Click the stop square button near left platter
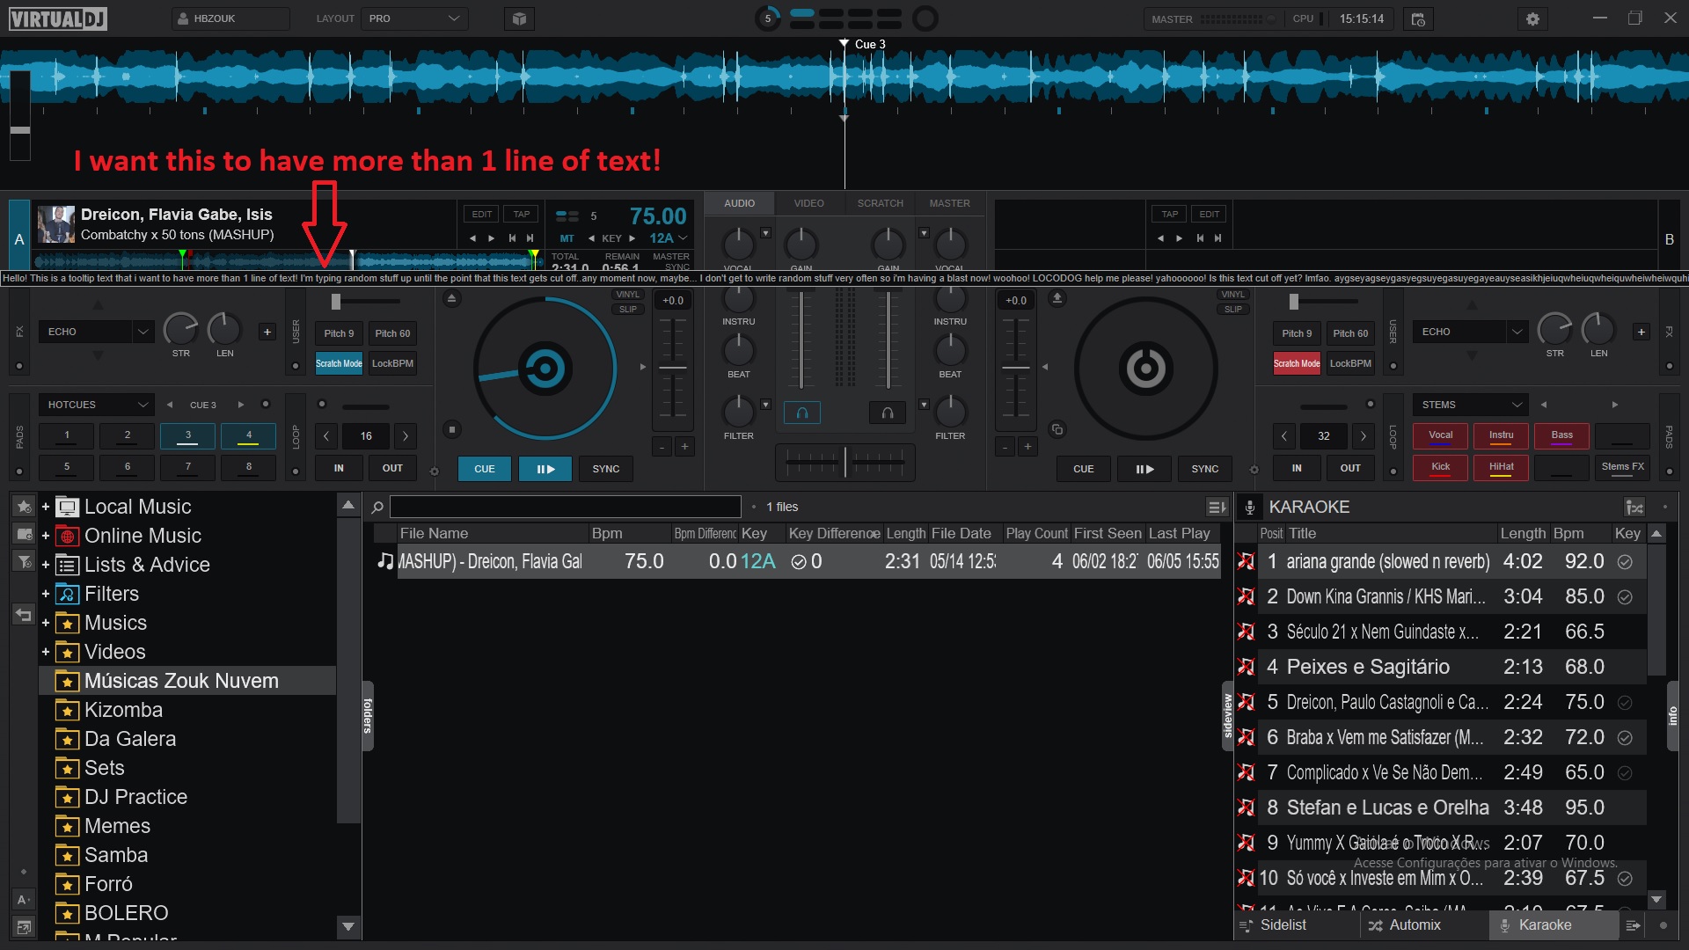This screenshot has height=950, width=1689. [x=451, y=429]
